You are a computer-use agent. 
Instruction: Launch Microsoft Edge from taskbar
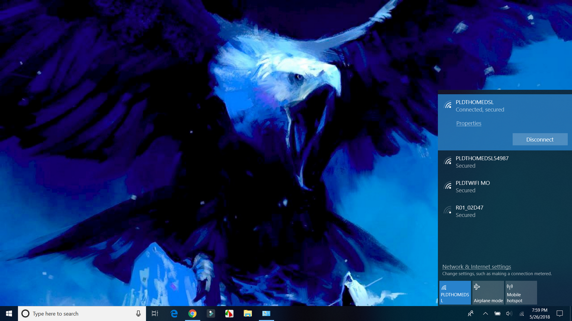(174, 313)
